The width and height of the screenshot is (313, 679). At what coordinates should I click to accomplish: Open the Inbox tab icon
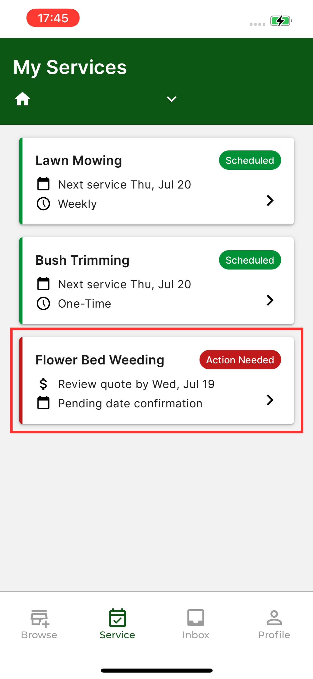[x=196, y=618]
